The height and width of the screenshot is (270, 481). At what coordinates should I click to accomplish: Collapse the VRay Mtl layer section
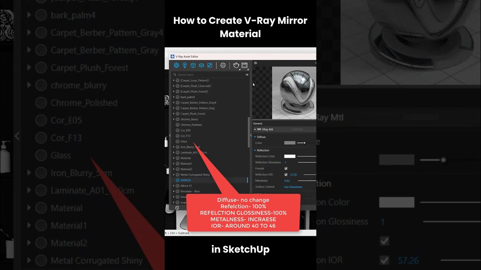click(255, 129)
